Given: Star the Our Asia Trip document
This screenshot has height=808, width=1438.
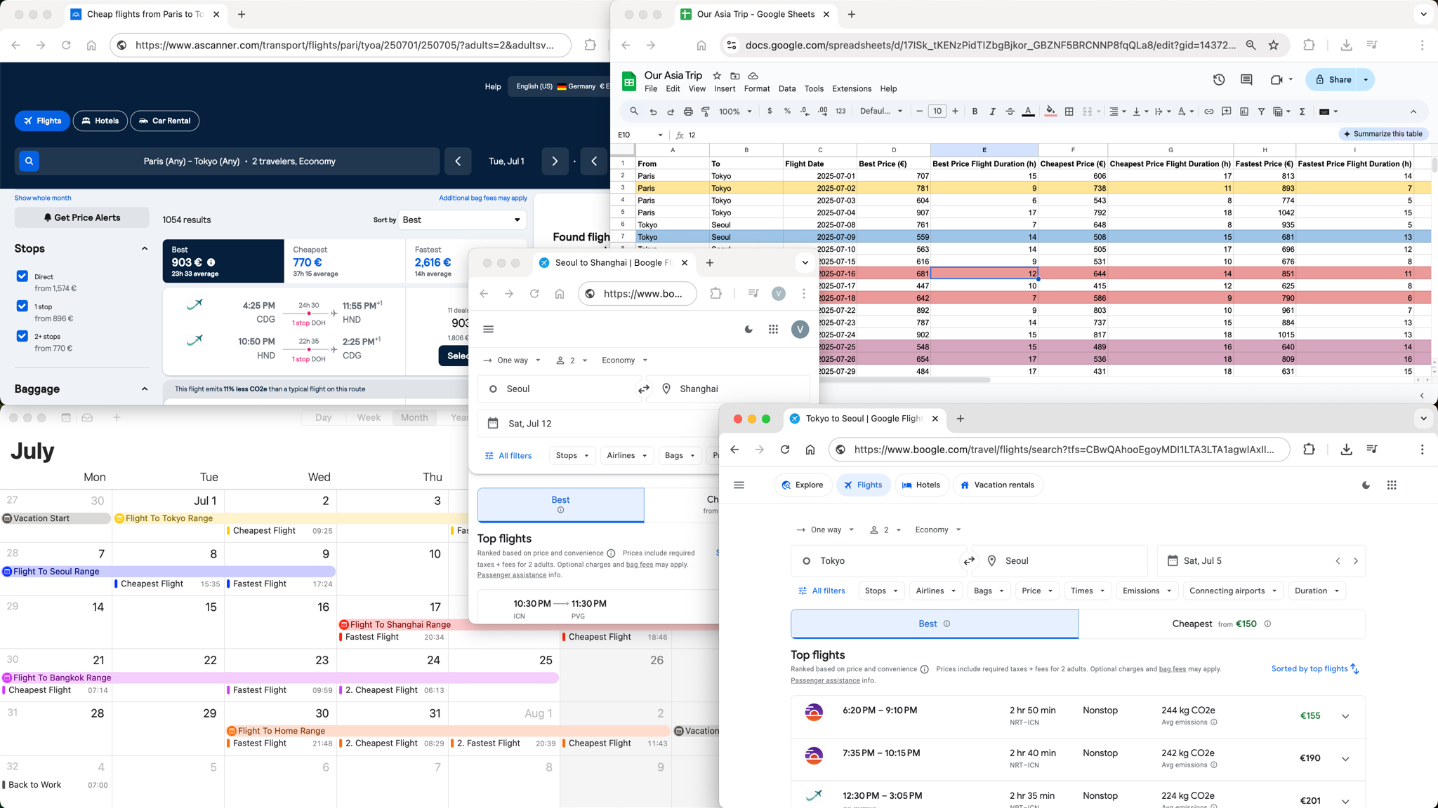Looking at the screenshot, I should click(x=717, y=76).
